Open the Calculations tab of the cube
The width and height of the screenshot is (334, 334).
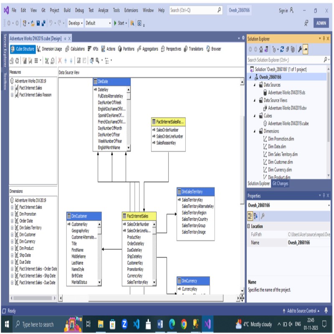coord(77,49)
